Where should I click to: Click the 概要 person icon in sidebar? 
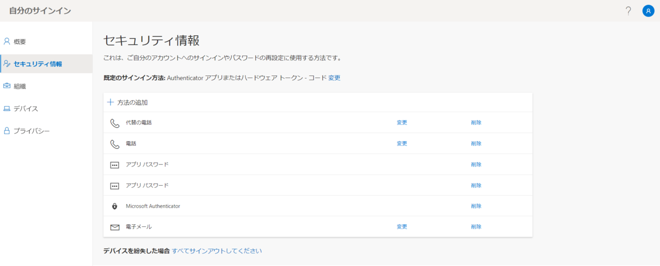(x=7, y=41)
